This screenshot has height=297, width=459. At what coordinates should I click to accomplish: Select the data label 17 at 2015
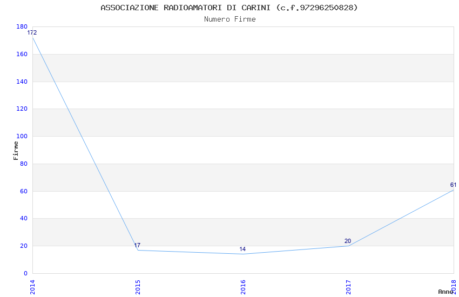pos(137,245)
